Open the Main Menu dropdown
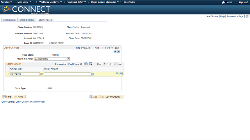 (24, 2)
